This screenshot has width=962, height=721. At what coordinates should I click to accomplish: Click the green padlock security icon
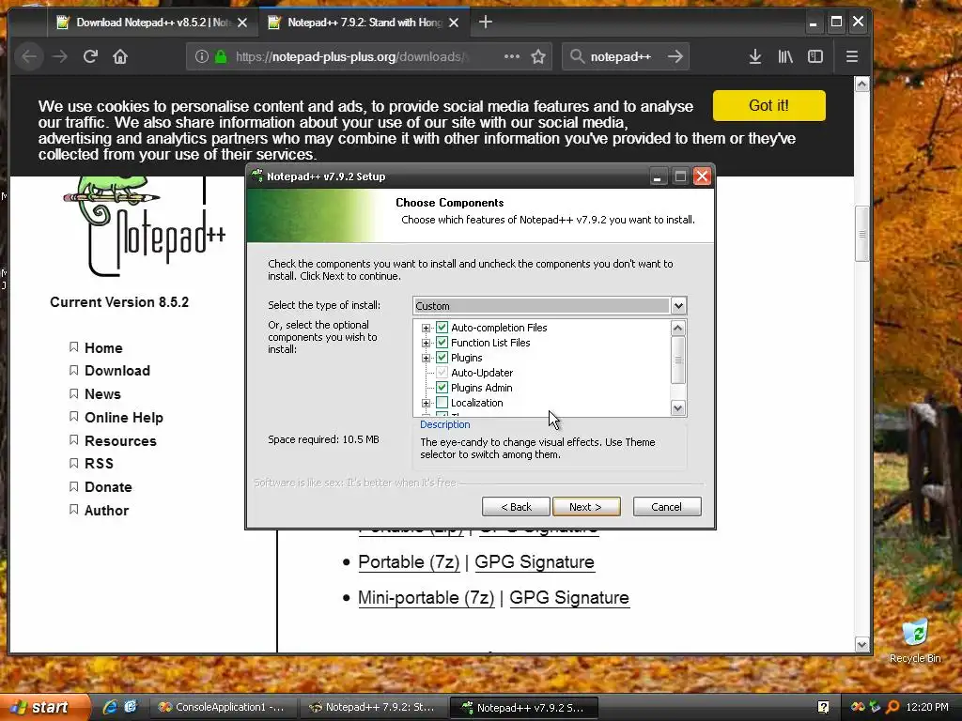point(221,56)
